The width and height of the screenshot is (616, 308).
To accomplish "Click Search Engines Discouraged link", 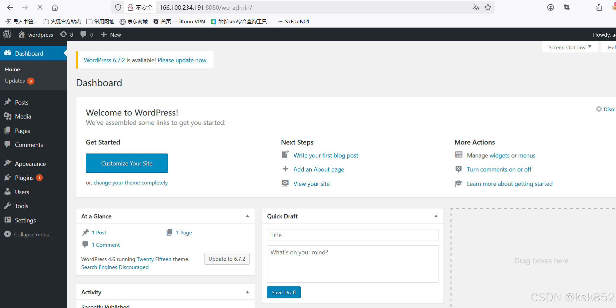I will 115,267.
